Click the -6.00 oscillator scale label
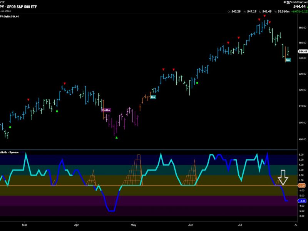Image resolution: width=308 pixels, height=231 pixels. (x=301, y=216)
